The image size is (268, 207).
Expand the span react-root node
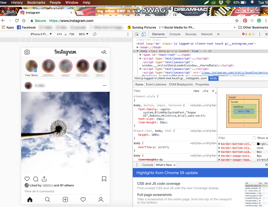(140, 55)
